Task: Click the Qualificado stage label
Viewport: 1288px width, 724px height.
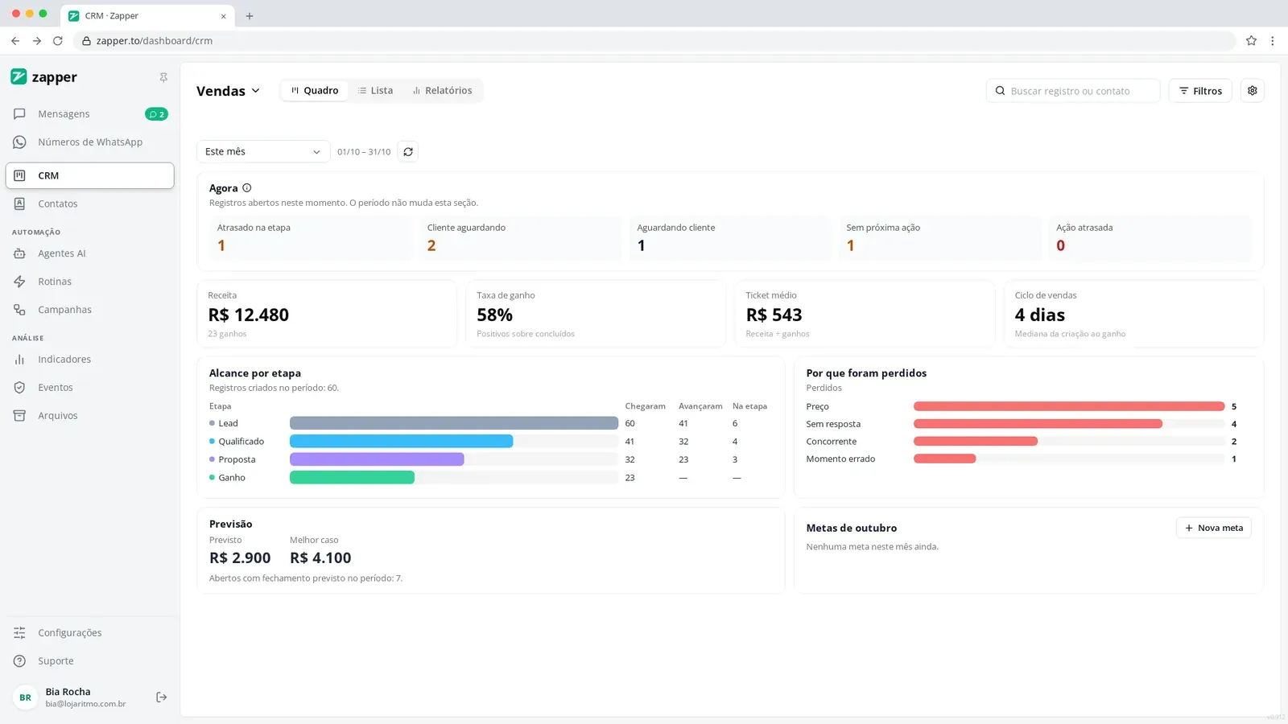Action: click(x=241, y=441)
